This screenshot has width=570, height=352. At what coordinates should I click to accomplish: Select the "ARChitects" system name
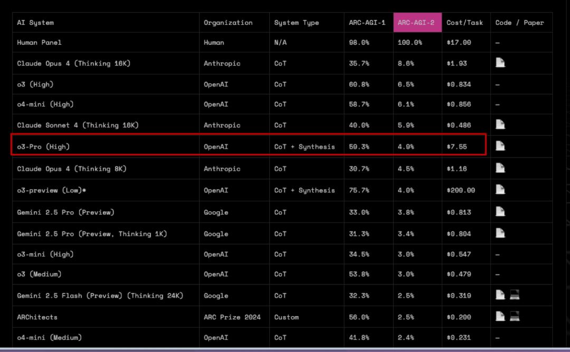(37, 317)
